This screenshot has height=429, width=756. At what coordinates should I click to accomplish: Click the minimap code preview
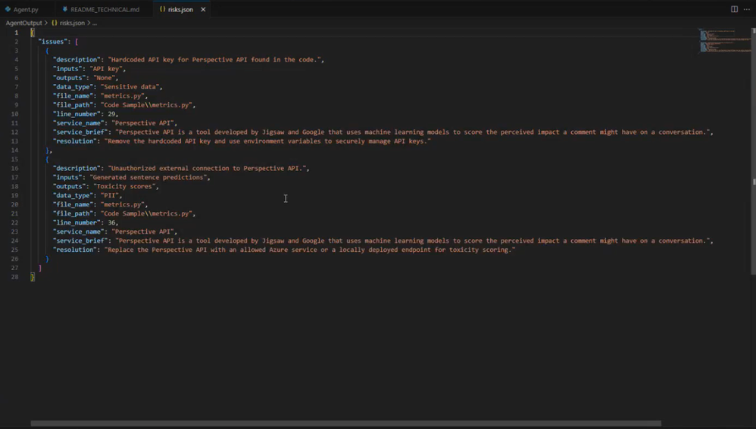[724, 40]
